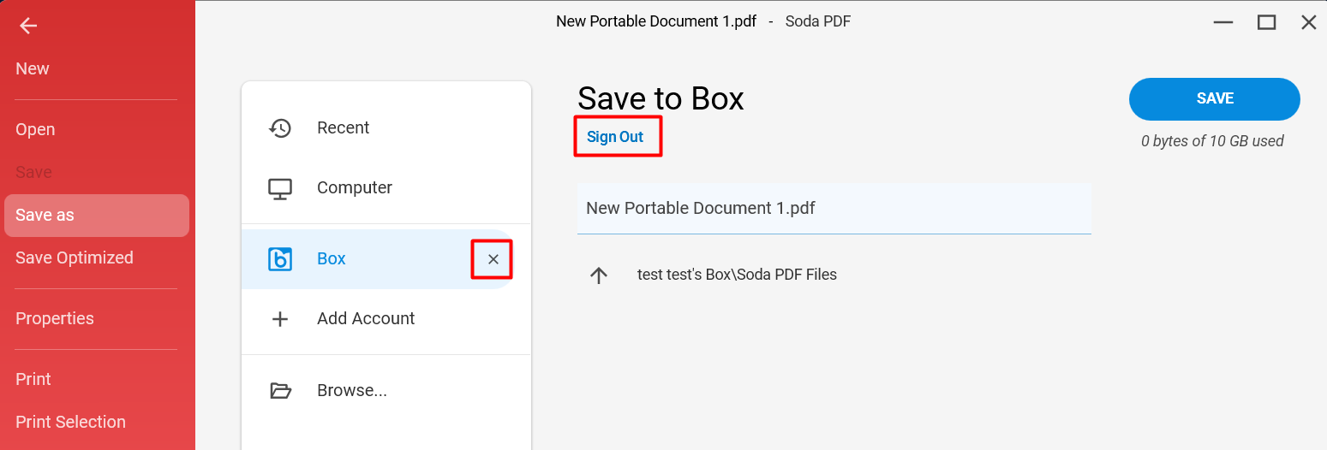The height and width of the screenshot is (450, 1327).
Task: Remove Box account with X icon
Action: tap(493, 259)
